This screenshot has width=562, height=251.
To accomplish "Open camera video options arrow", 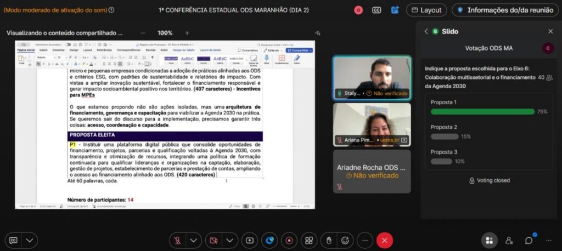I will (x=229, y=240).
